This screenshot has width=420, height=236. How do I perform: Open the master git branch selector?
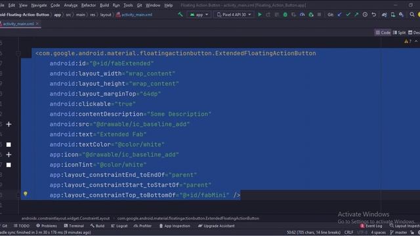pyautogui.click(x=399, y=232)
